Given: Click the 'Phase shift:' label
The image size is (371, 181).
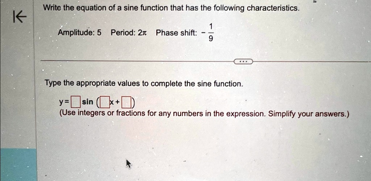Looking at the screenshot, I should click(x=176, y=33).
